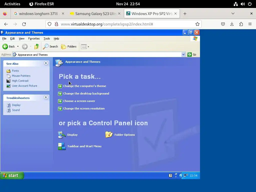Open the Views dropdown arrow
The image size is (256, 192).
click(88, 47)
